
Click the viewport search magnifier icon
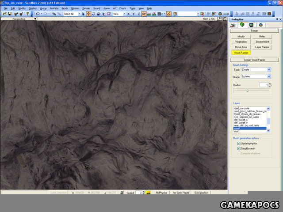[219, 19]
